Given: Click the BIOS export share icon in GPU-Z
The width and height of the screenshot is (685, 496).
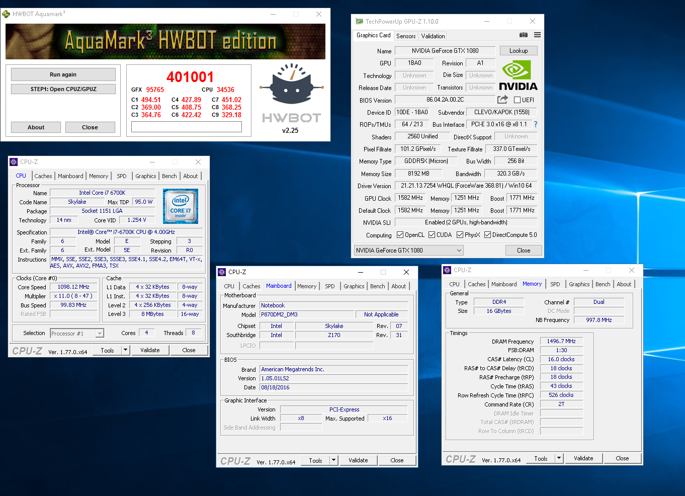Looking at the screenshot, I should [x=502, y=100].
